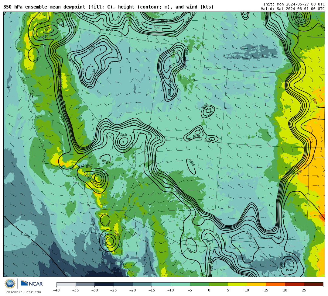Viewport: 328px width, 296px height.
Task: Click the 10 colorbar tick label
Action: (247, 290)
